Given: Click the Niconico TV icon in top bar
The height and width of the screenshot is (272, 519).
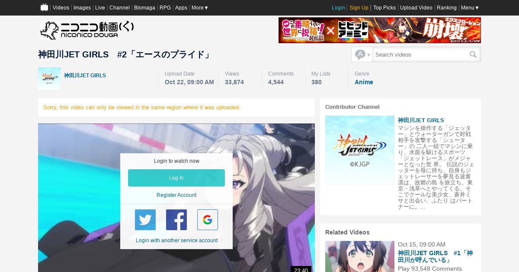Looking at the screenshot, I should pyautogui.click(x=44, y=7).
